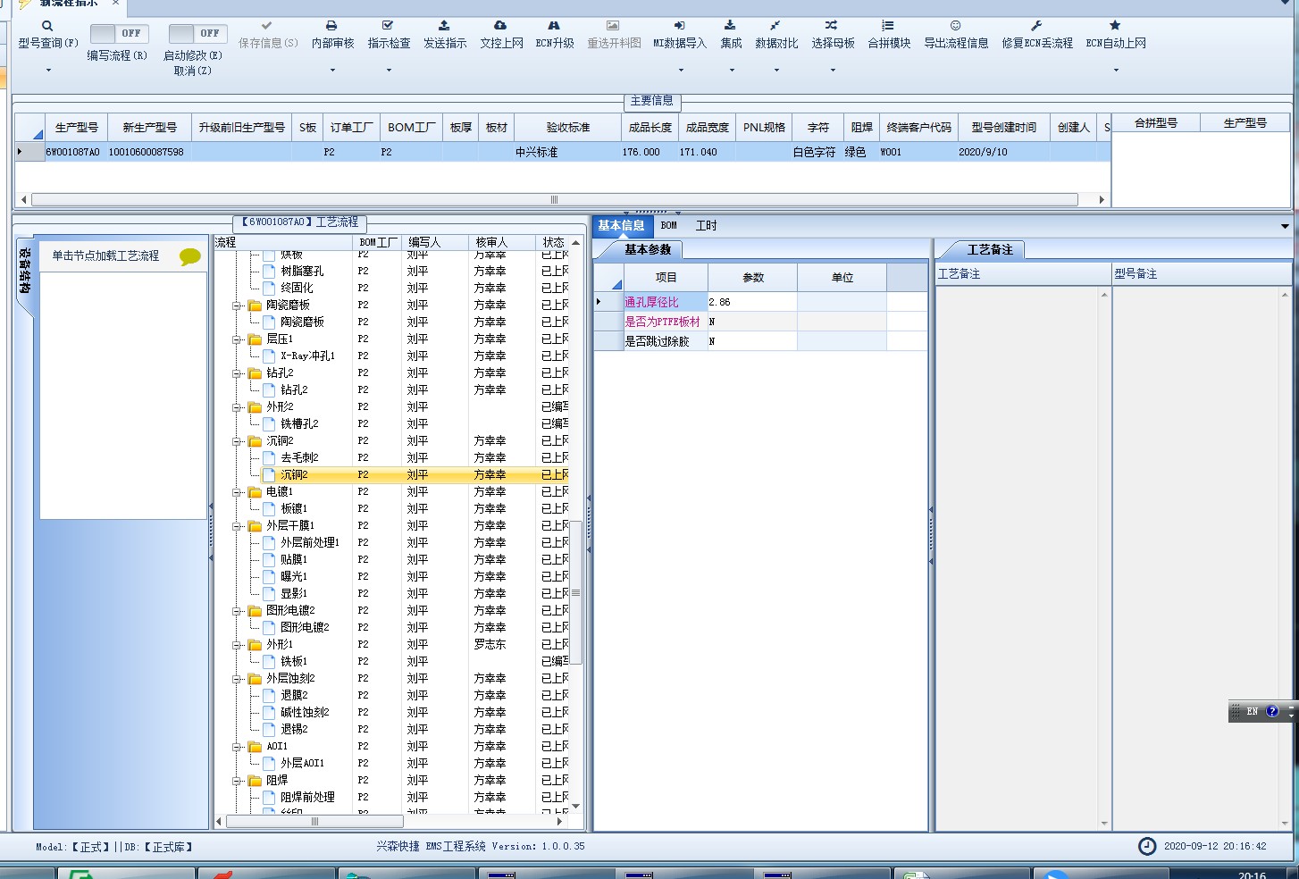
Task: Open dropdown arrow under MI数据导入
Action: [x=681, y=70]
